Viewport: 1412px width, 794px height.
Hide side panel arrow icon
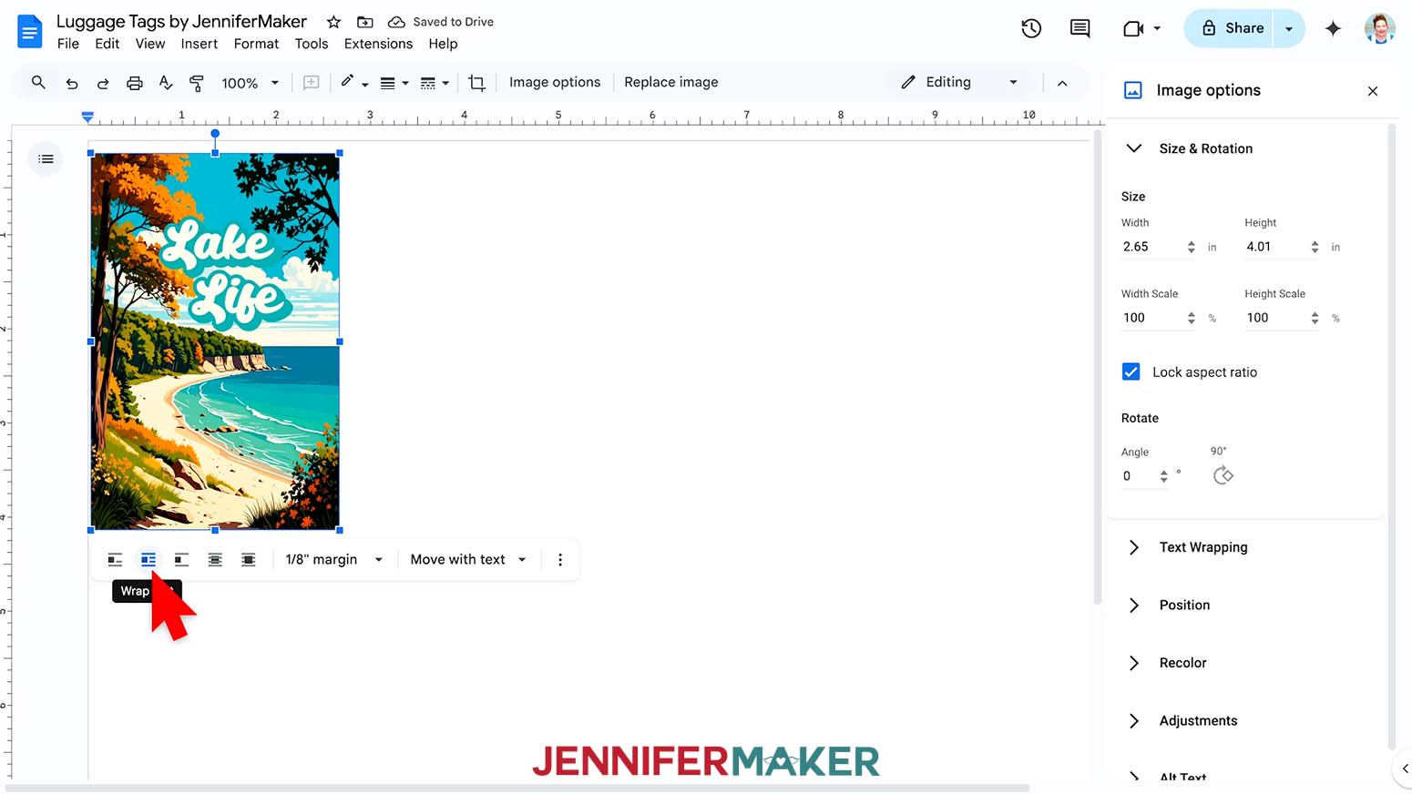[1404, 769]
